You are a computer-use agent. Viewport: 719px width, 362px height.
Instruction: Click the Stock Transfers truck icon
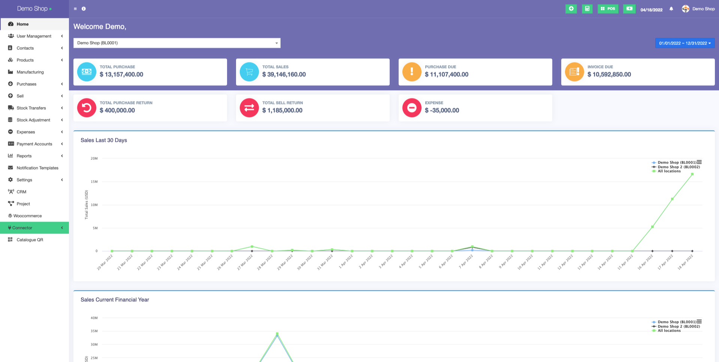pos(11,108)
